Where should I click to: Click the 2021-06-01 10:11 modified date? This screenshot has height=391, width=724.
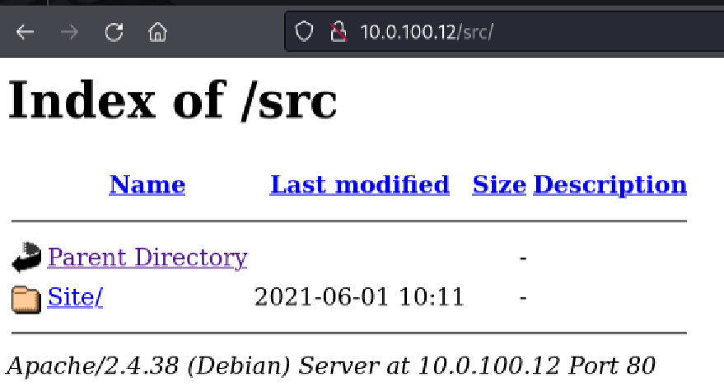[359, 297]
